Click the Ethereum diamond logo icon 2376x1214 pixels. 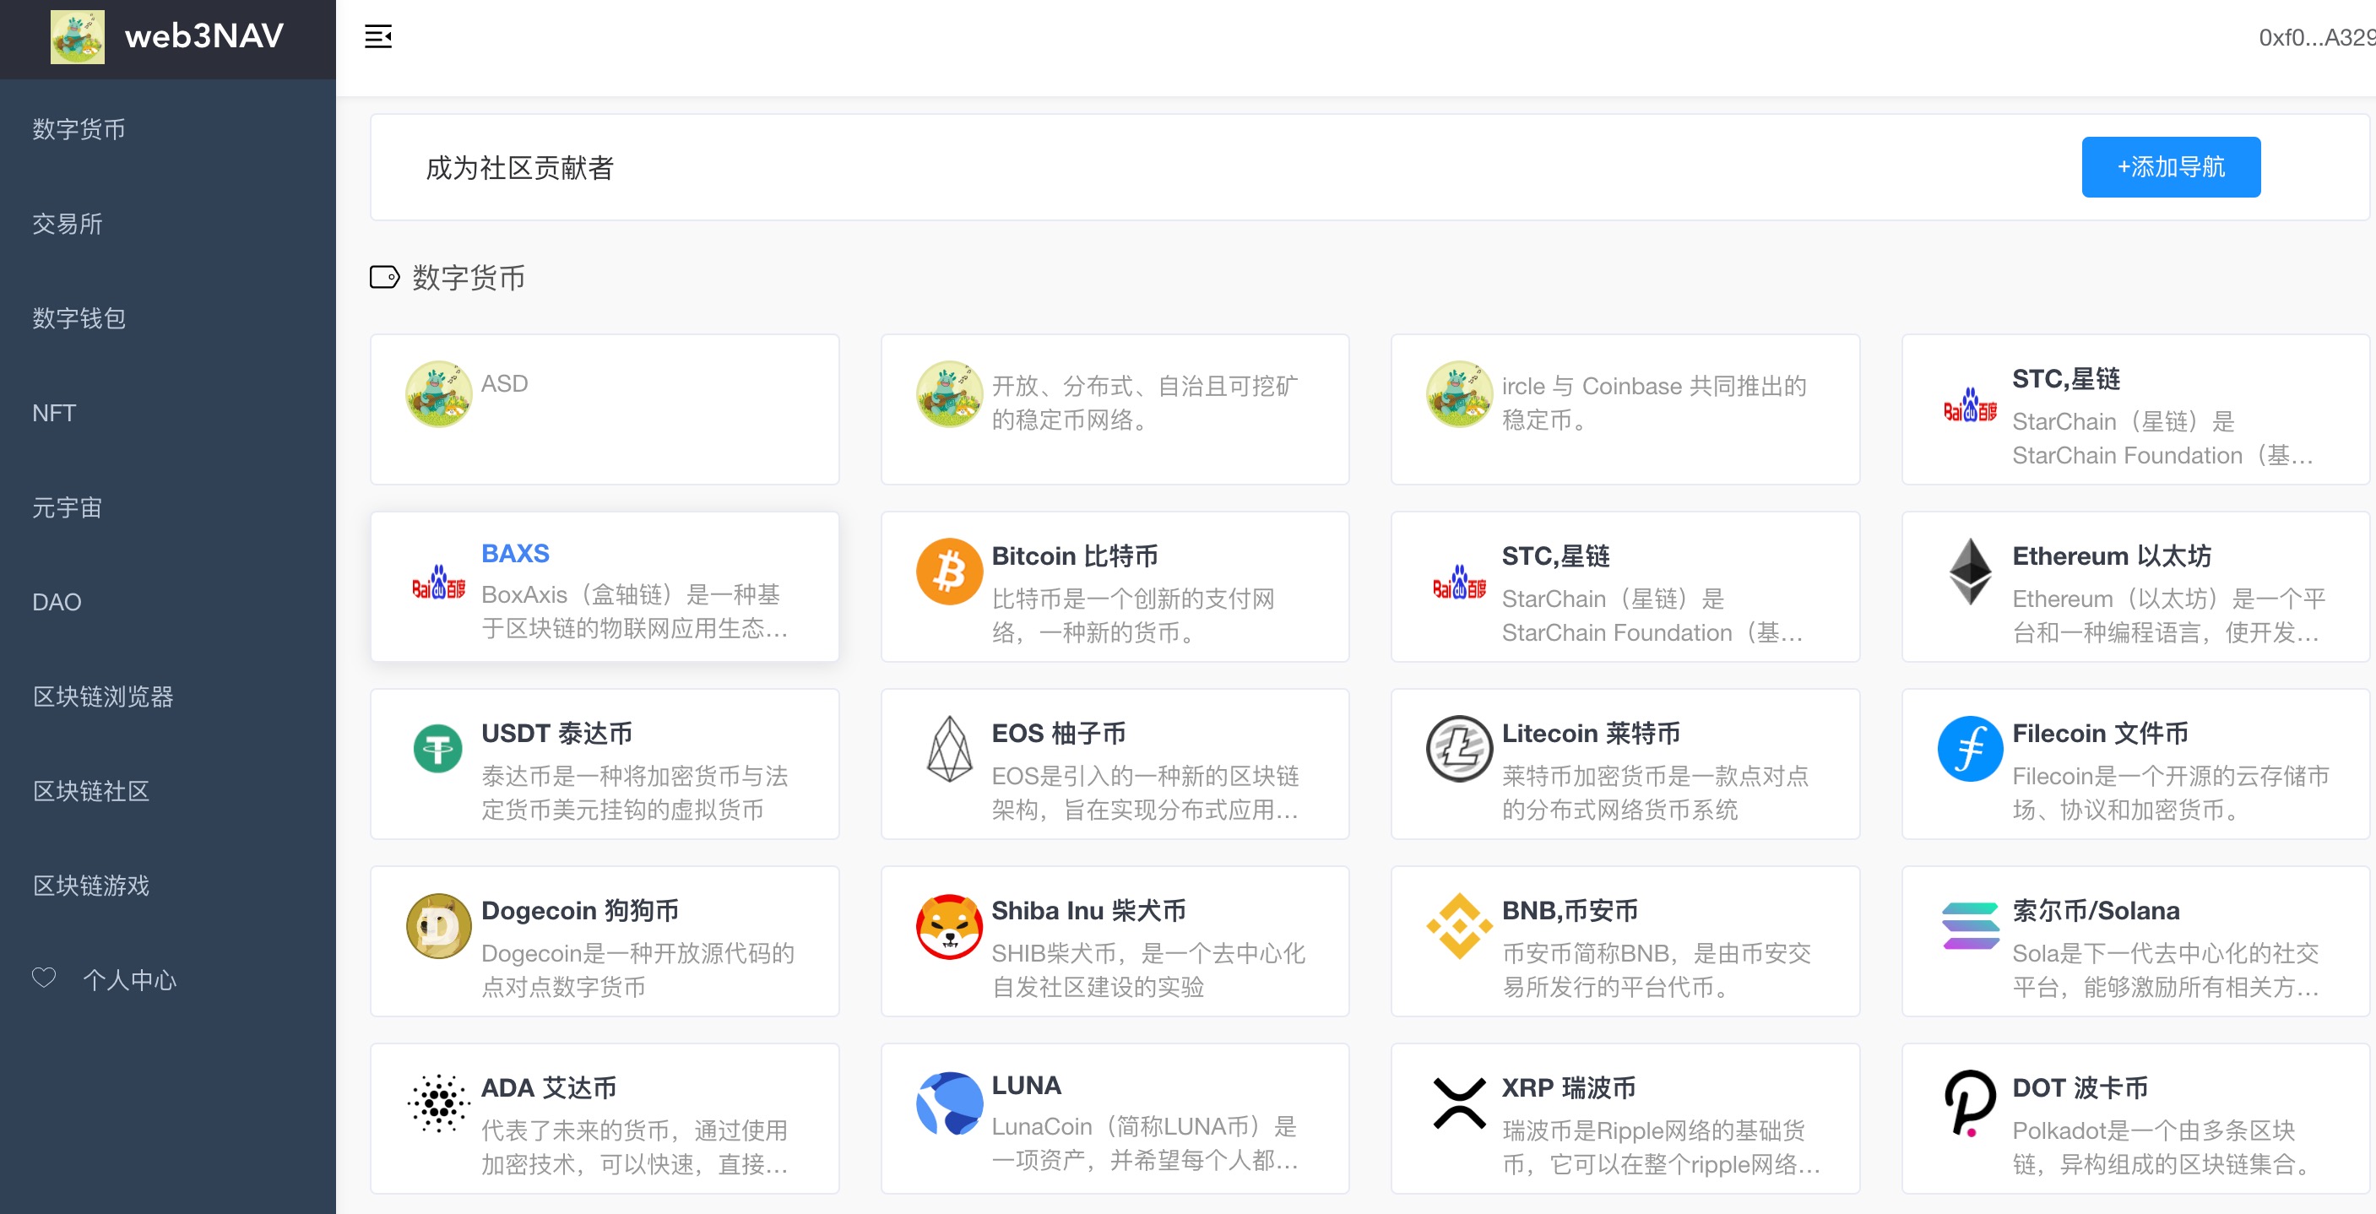(1969, 571)
